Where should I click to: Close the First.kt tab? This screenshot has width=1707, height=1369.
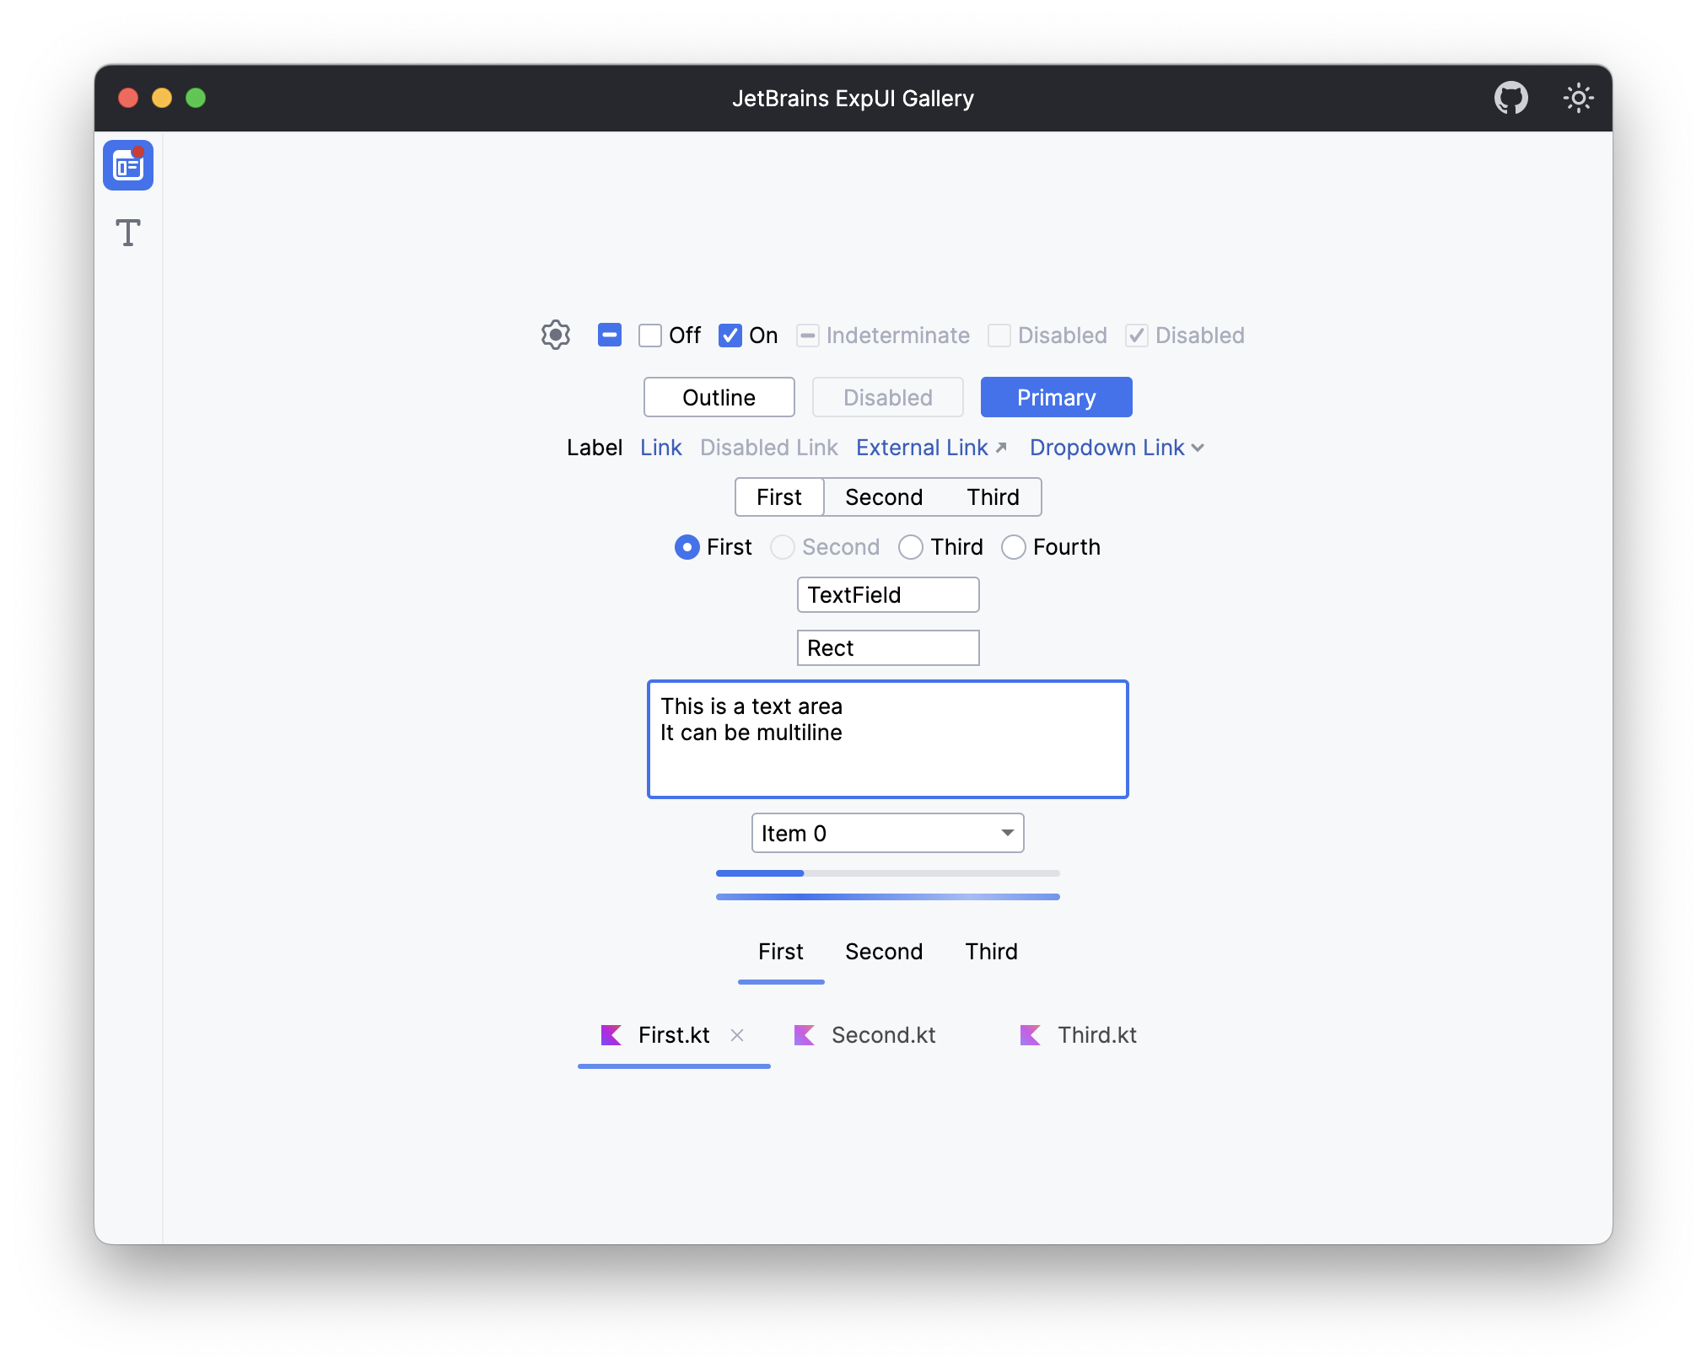(739, 1035)
